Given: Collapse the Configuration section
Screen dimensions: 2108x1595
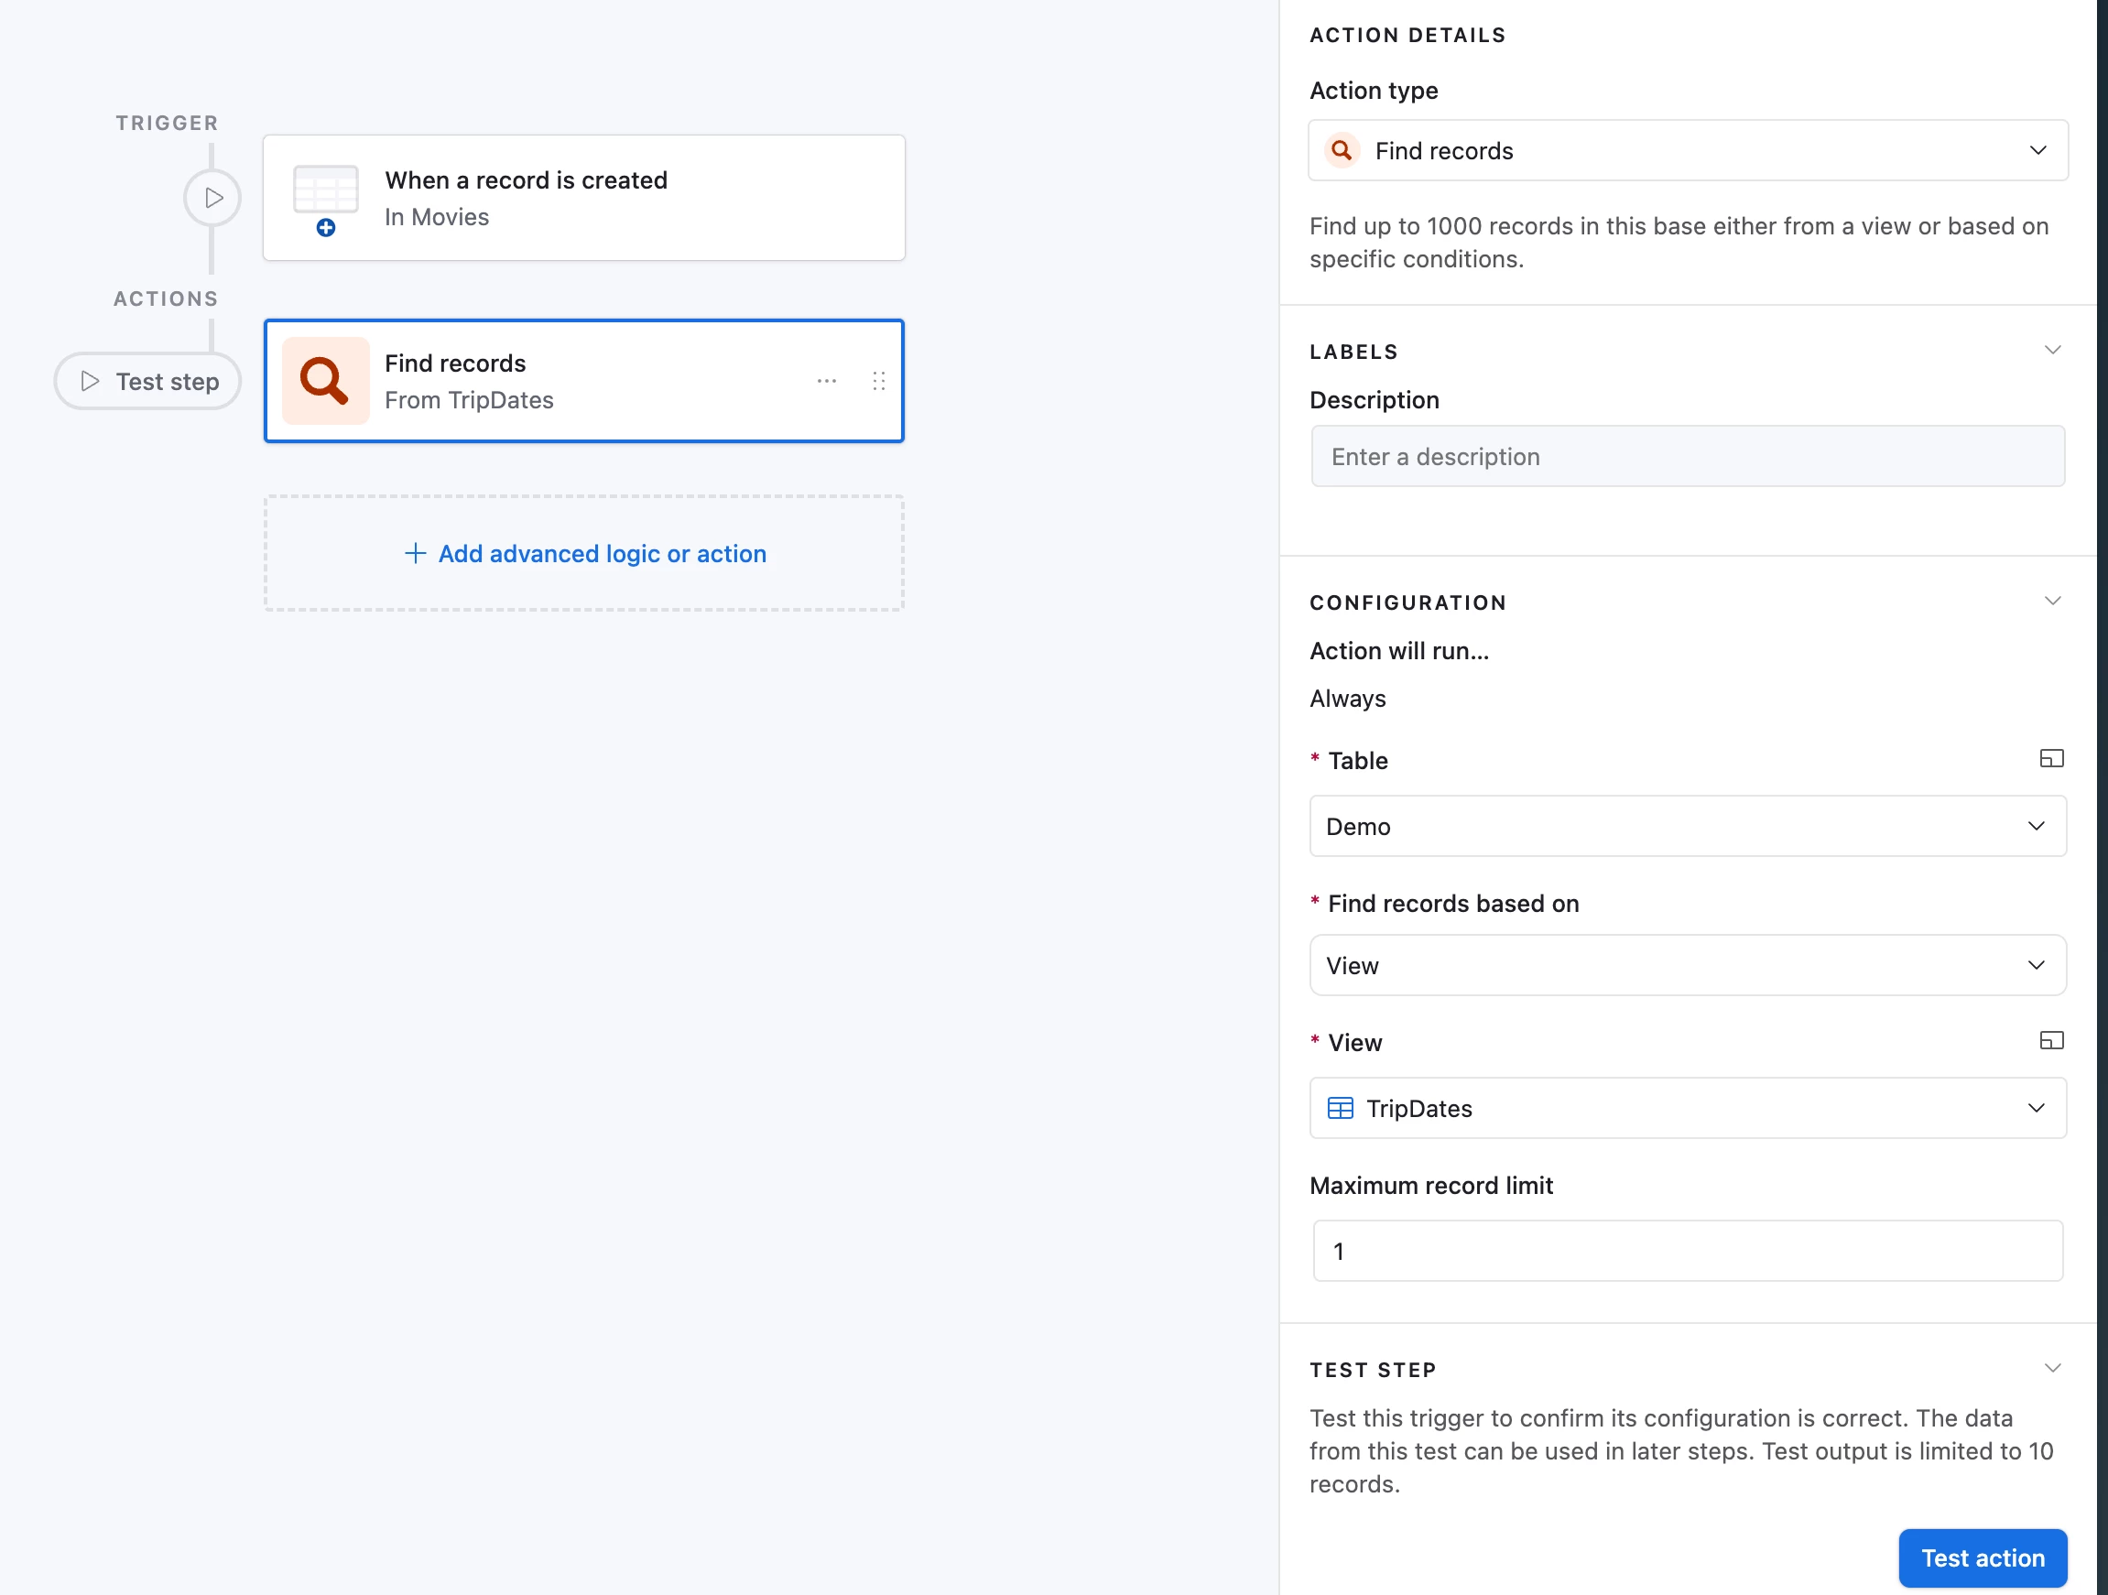Looking at the screenshot, I should click(x=2052, y=602).
